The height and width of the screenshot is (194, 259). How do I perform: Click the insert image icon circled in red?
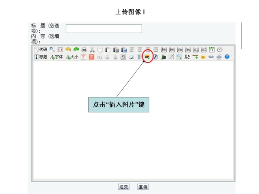pyautogui.click(x=147, y=57)
